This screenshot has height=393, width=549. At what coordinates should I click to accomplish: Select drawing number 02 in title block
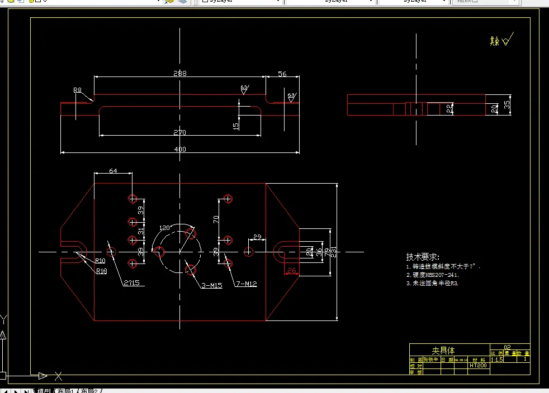click(507, 347)
